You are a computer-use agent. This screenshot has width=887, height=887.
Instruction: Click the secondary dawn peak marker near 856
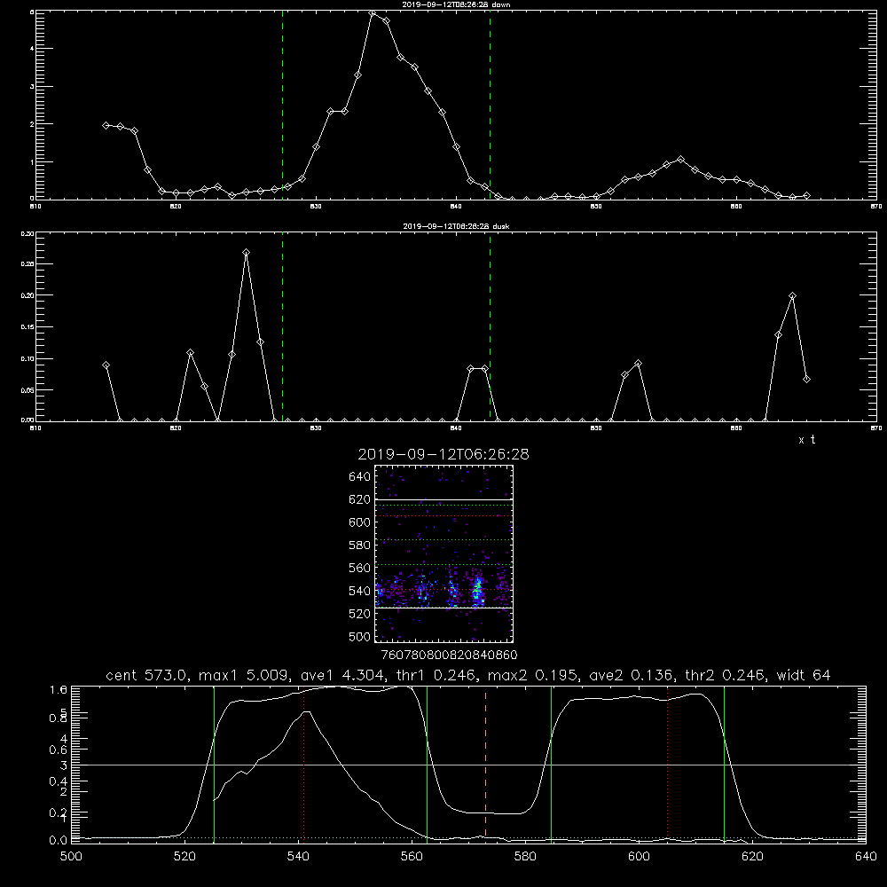pos(680,160)
